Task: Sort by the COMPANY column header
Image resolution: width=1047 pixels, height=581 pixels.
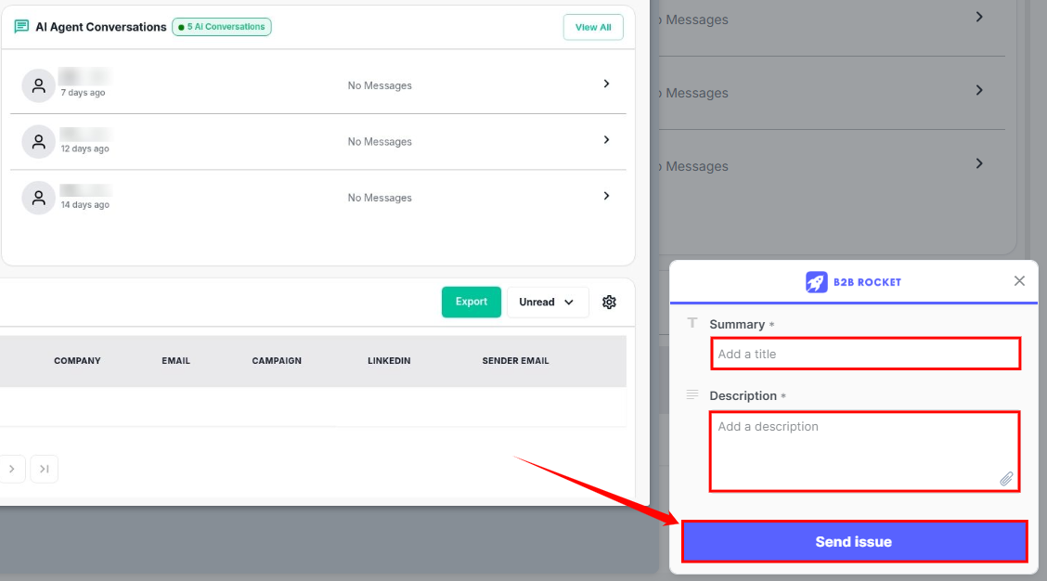Action: click(77, 361)
